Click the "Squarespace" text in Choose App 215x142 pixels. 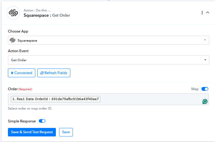click(x=27, y=40)
